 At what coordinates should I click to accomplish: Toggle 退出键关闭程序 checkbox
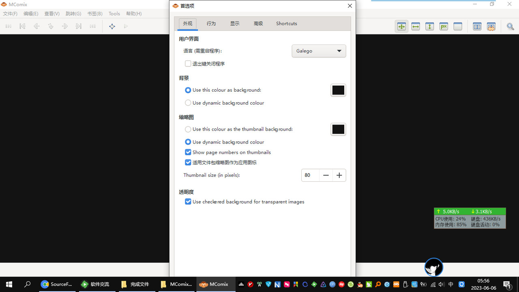click(188, 64)
